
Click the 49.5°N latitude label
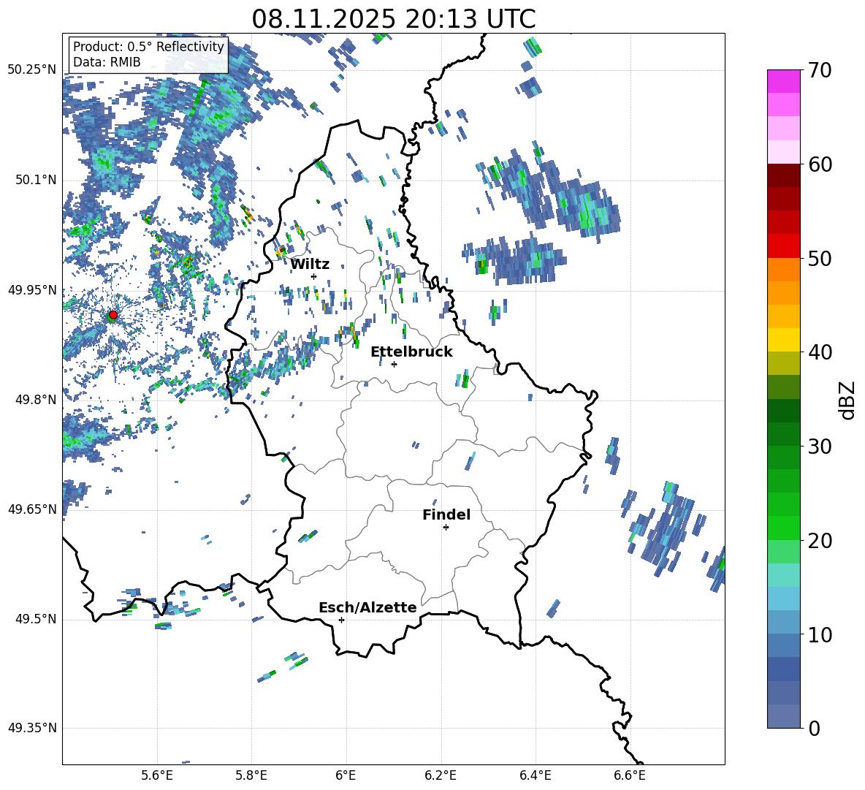coord(35,619)
